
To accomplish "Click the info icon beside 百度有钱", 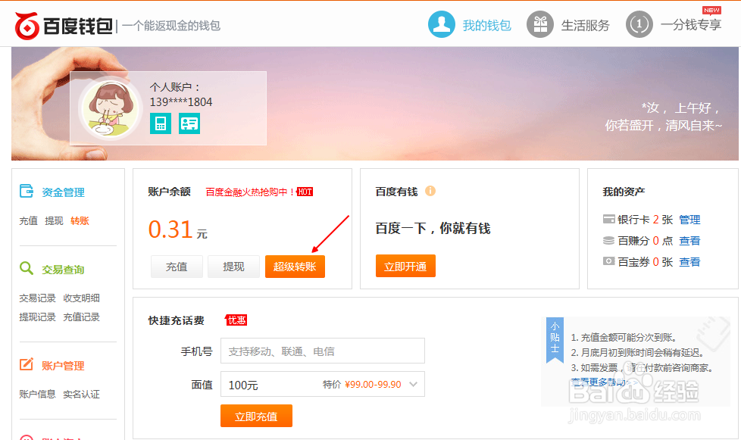I will tap(430, 191).
